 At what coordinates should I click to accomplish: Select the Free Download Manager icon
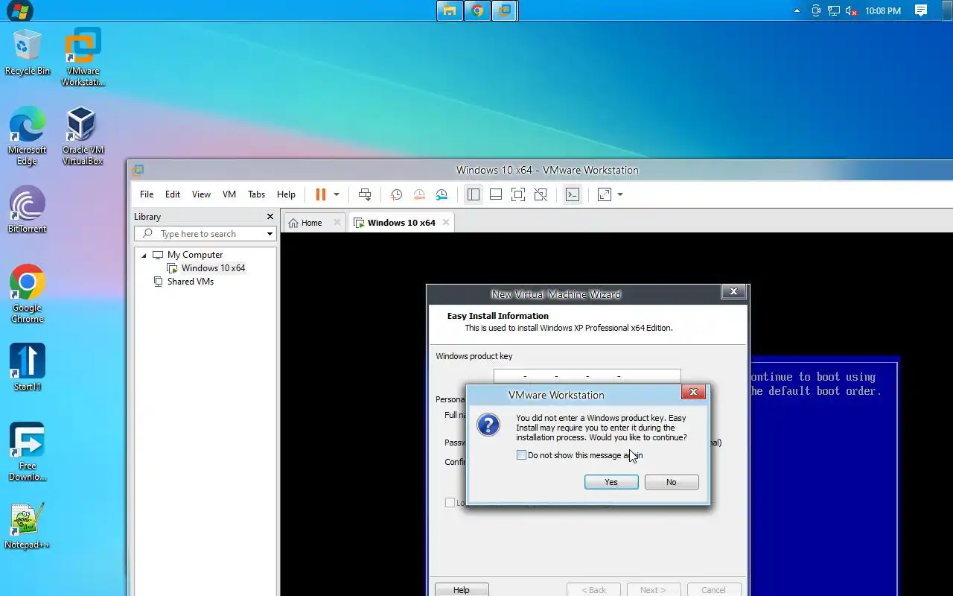(28, 452)
